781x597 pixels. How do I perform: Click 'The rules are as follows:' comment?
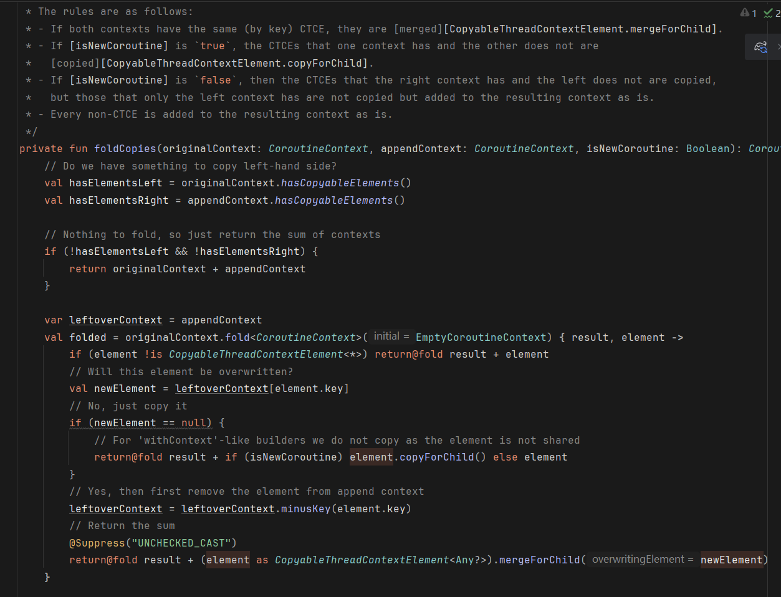[x=115, y=11]
